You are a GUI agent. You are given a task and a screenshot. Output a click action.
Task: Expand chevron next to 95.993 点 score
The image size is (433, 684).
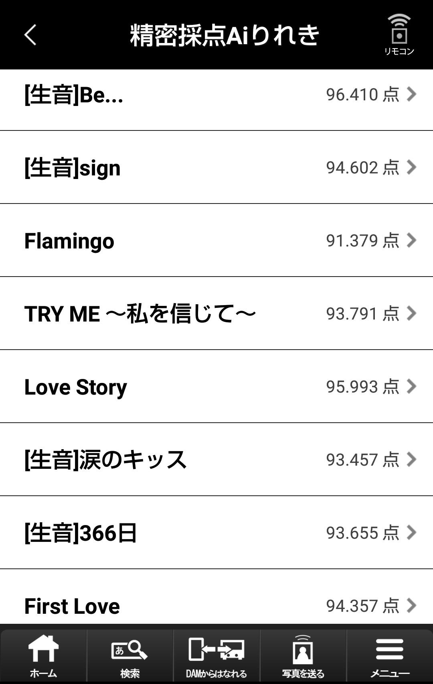pyautogui.click(x=411, y=387)
